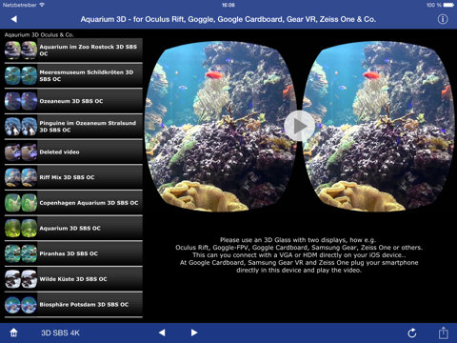This screenshot has width=457, height=343.
Task: Tap the Aquarium 3D SBS OC thumbnail
Action: click(x=21, y=228)
